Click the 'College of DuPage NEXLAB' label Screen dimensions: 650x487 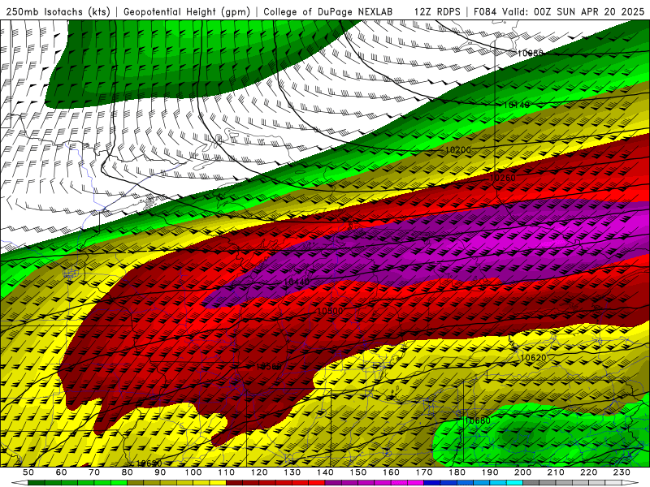[x=328, y=12]
